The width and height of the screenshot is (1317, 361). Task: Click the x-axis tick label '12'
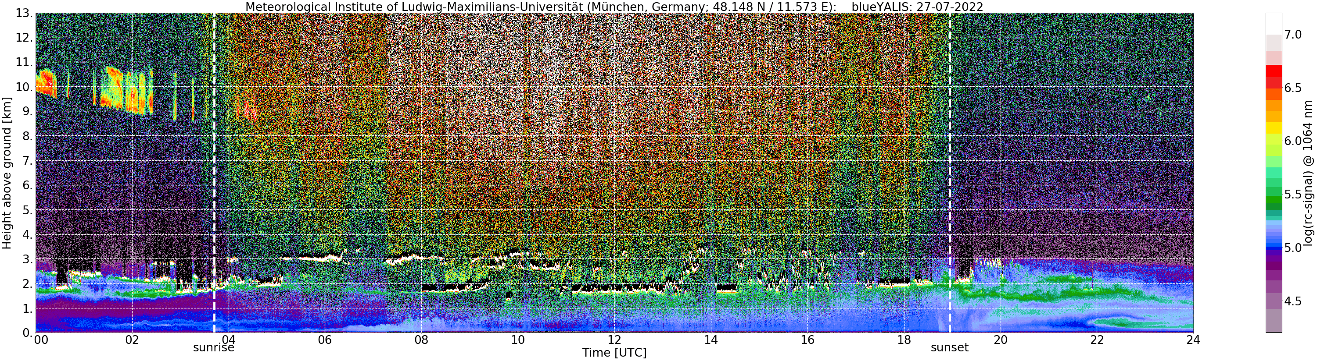tap(614, 340)
